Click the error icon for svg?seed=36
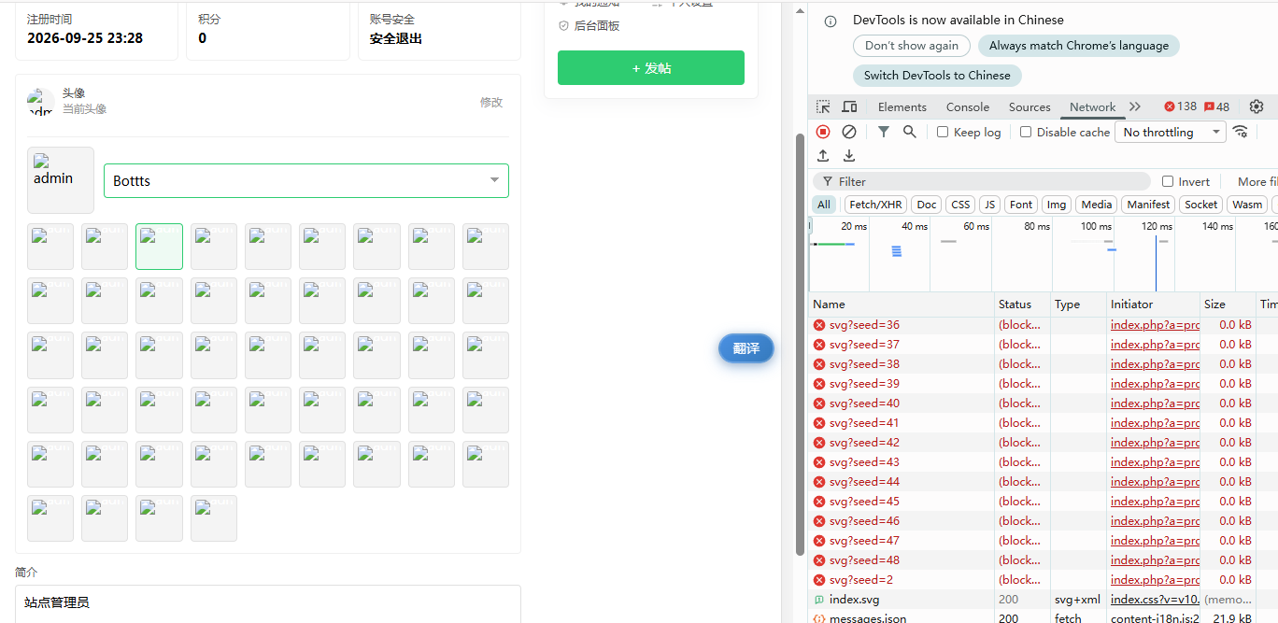 [819, 325]
